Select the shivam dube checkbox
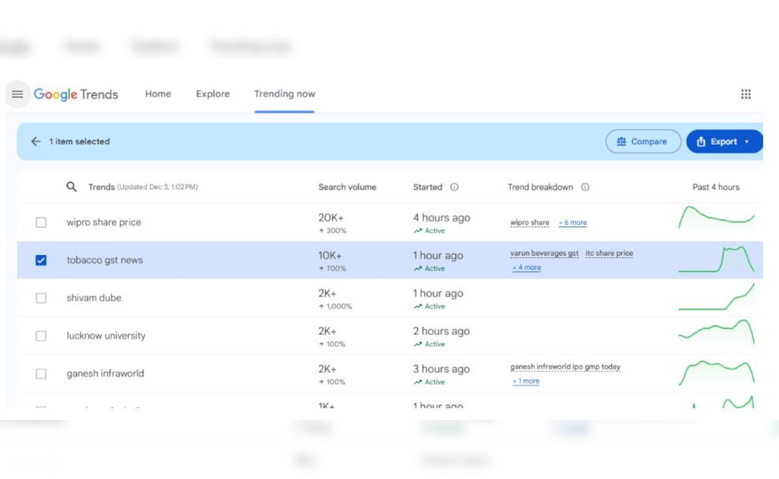This screenshot has height=479, width=779. pos(41,298)
